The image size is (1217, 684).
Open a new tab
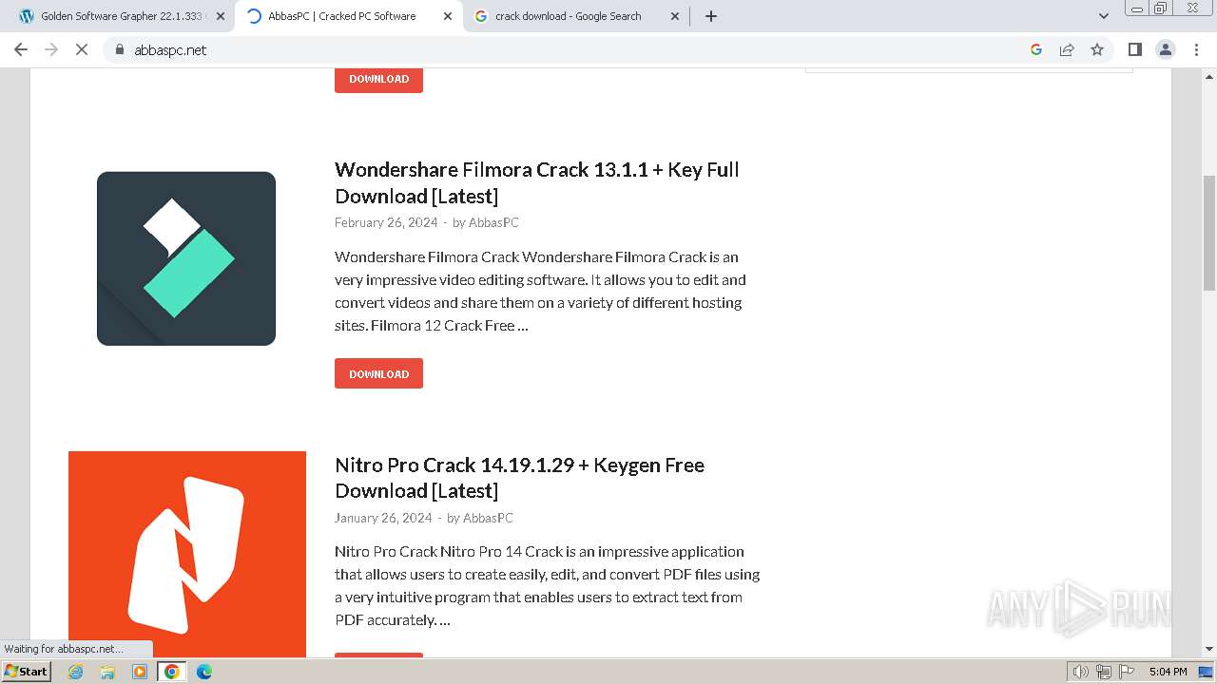[711, 16]
